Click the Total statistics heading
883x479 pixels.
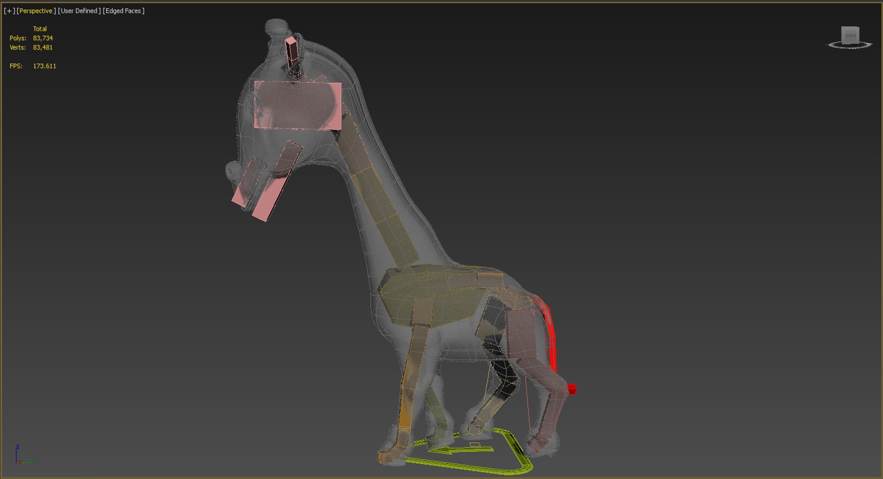tap(40, 28)
